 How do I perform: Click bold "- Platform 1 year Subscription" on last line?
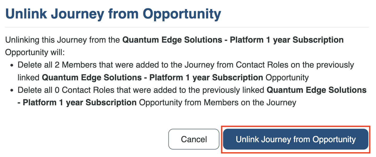77,102
